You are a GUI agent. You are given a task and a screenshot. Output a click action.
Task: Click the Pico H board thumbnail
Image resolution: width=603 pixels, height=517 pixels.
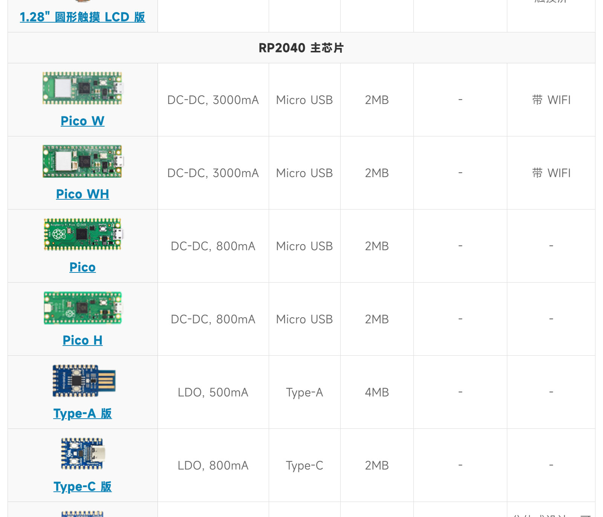click(x=83, y=307)
